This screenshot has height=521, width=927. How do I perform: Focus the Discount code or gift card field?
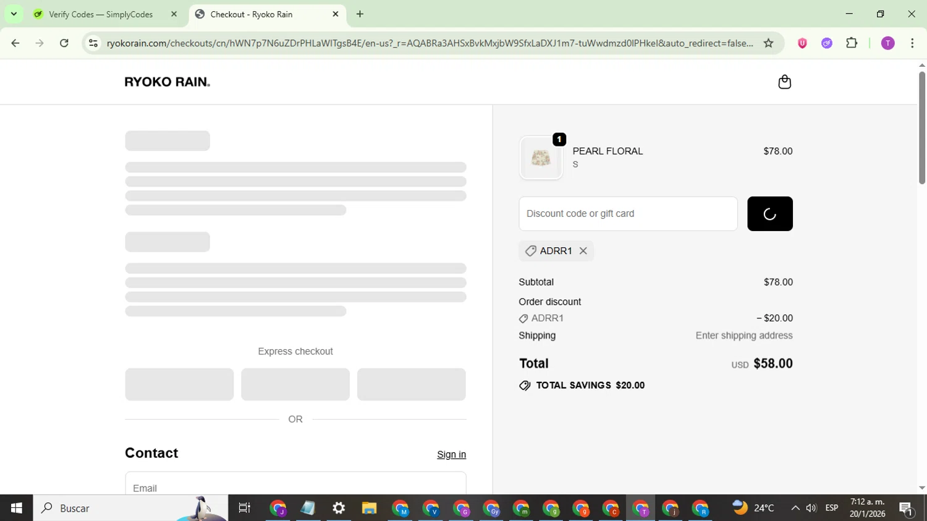pyautogui.click(x=628, y=214)
